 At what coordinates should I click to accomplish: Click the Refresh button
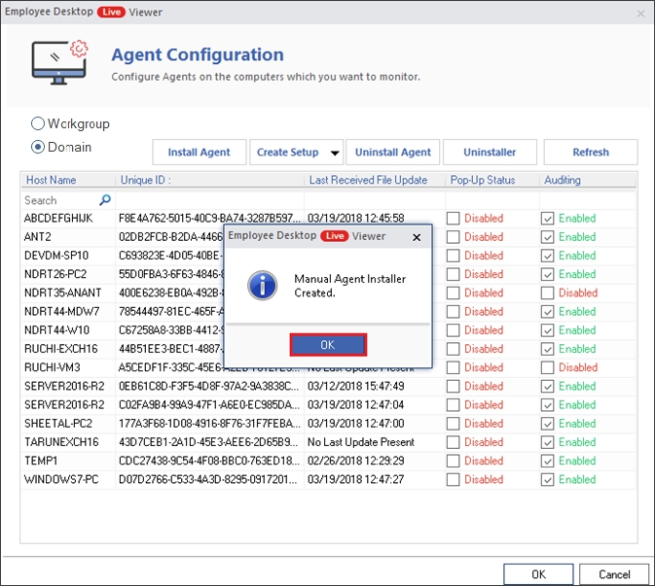point(590,153)
